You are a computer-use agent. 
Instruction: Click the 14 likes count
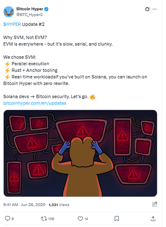[x=86, y=219]
